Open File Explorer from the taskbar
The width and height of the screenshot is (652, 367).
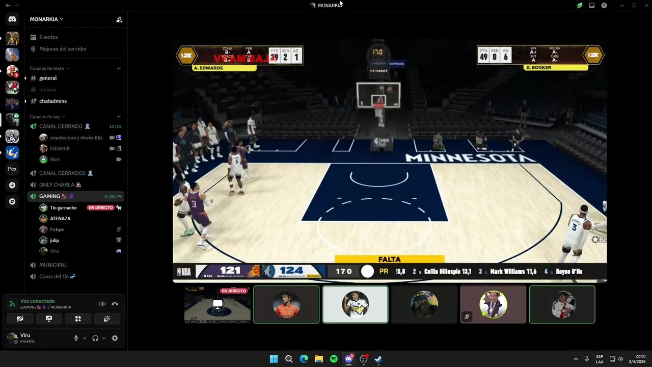319,359
